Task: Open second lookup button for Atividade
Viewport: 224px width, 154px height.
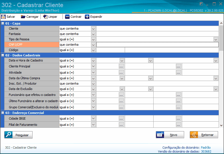Action: pos(178,72)
